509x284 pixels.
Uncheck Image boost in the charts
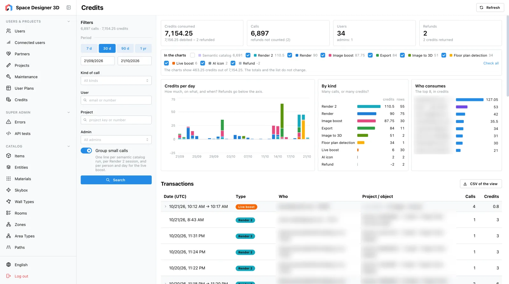[x=323, y=55]
